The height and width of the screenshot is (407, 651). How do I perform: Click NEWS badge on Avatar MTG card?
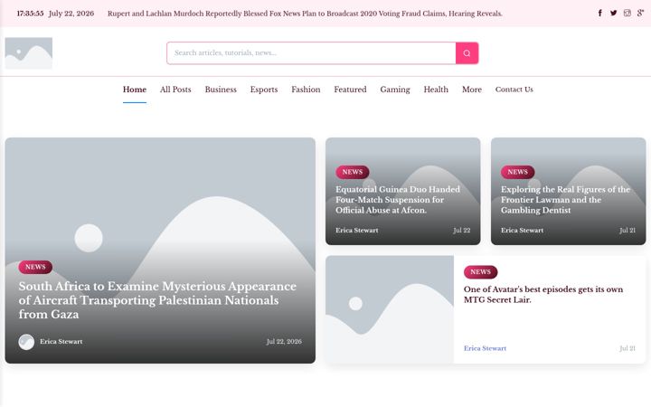(480, 272)
